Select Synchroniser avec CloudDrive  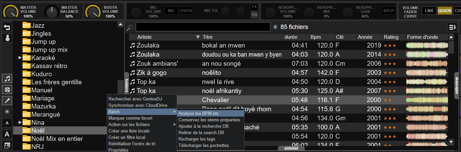(142, 105)
